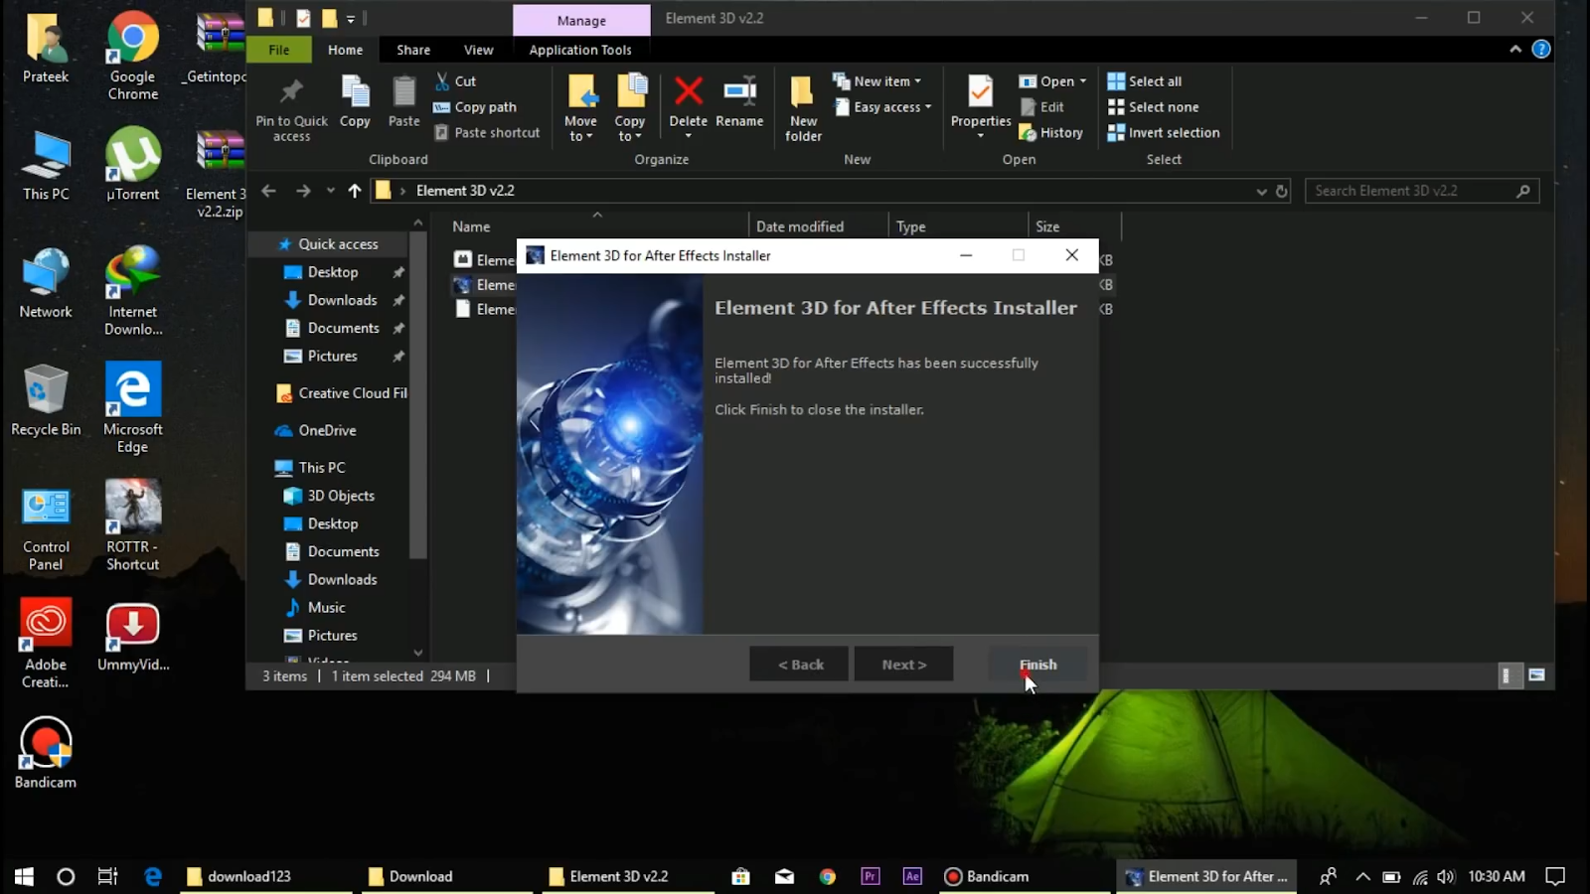Select the Cut command icon
The width and height of the screenshot is (1590, 894).
click(455, 80)
